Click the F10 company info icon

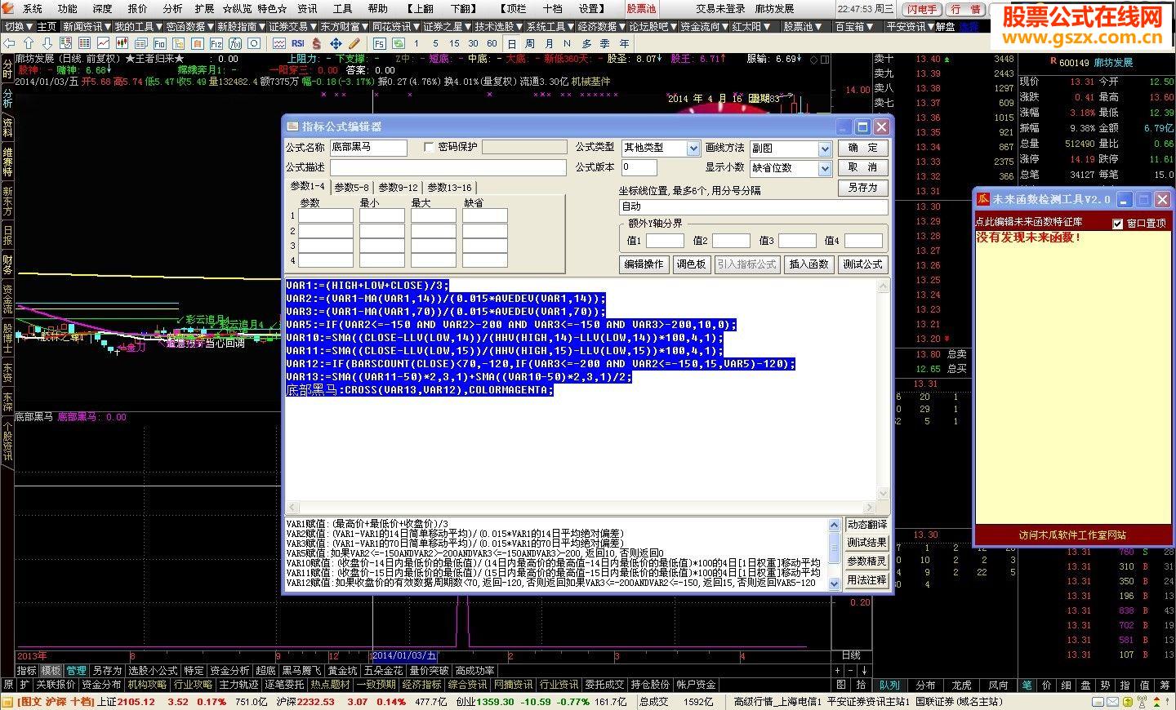pyautogui.click(x=159, y=43)
